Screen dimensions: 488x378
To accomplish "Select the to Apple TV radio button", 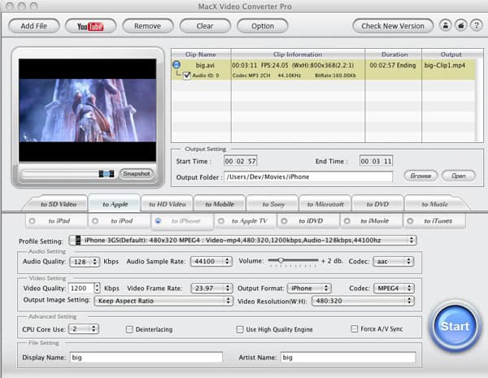I will (x=221, y=221).
